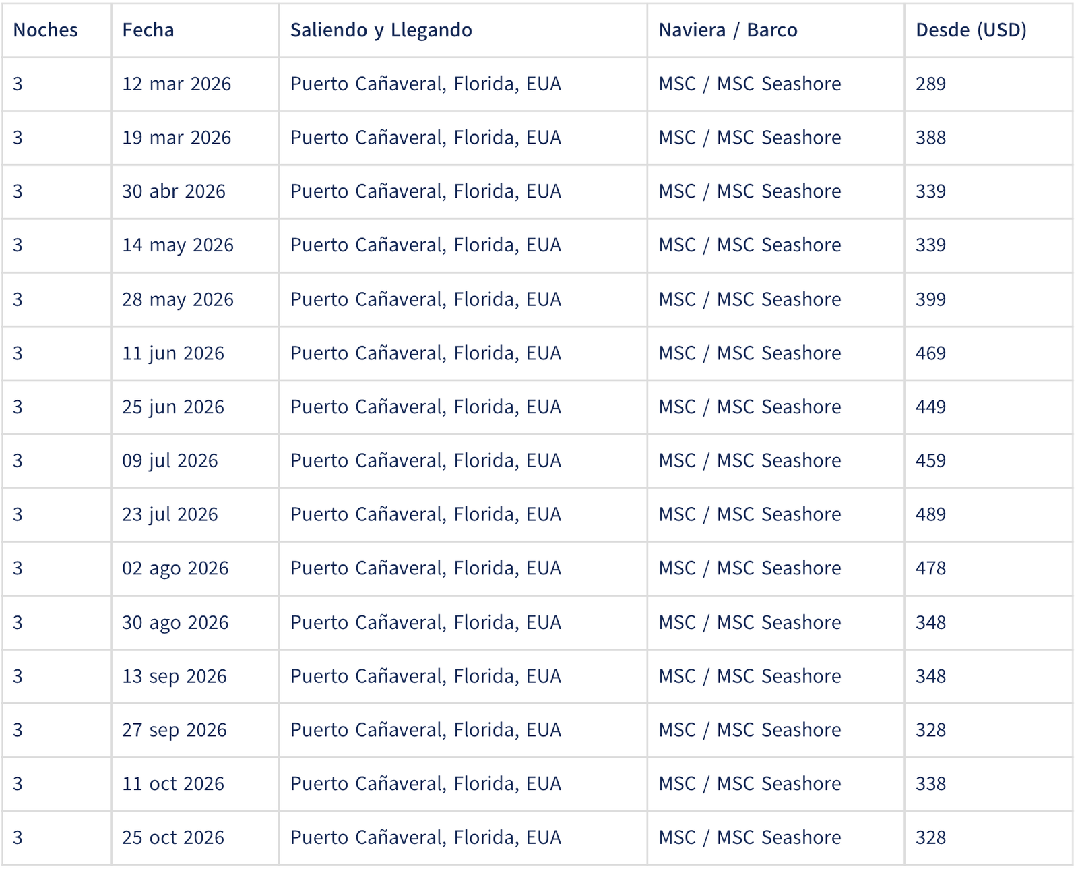
Task: Click the Naviera / Barco header
Action: tap(728, 30)
